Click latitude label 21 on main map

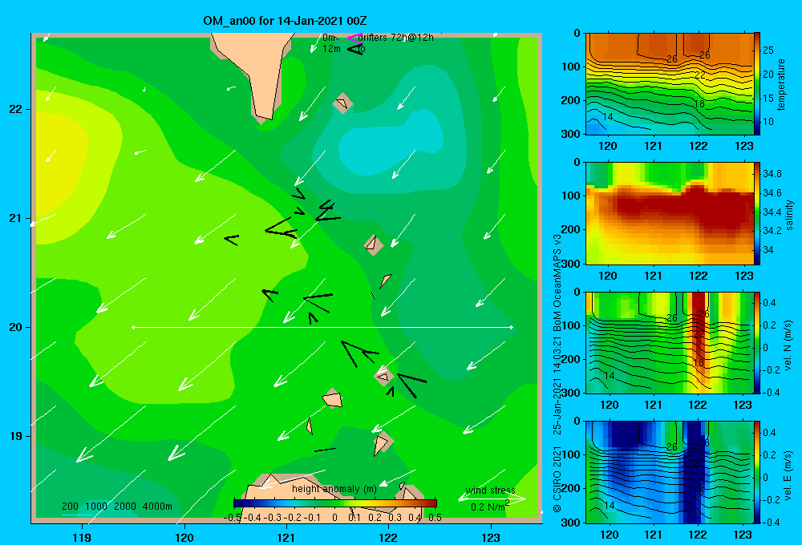tap(15, 218)
